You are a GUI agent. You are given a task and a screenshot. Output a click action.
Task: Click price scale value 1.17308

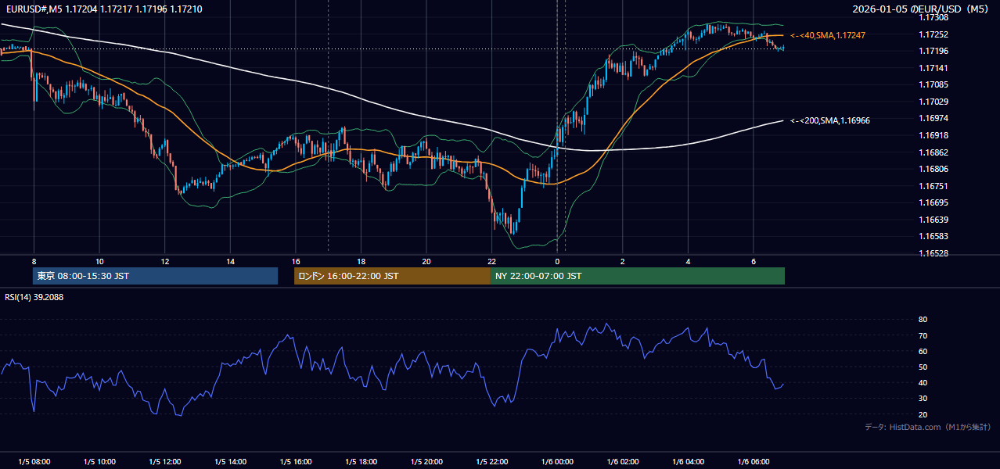[933, 17]
